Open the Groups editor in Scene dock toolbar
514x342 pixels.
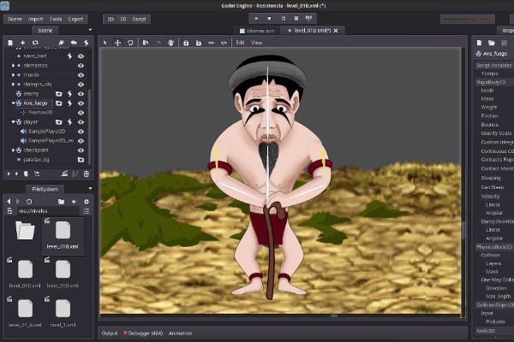[x=74, y=43]
